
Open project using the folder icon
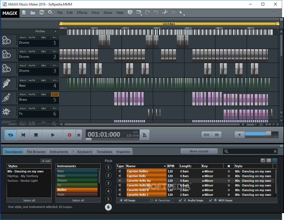tap(33, 13)
